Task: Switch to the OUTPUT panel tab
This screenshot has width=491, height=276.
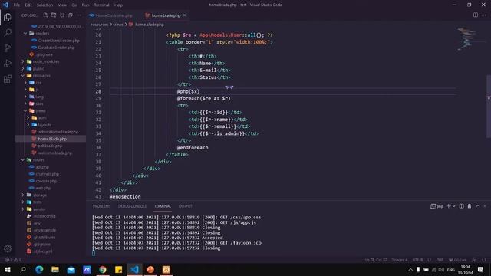Action: click(x=186, y=206)
